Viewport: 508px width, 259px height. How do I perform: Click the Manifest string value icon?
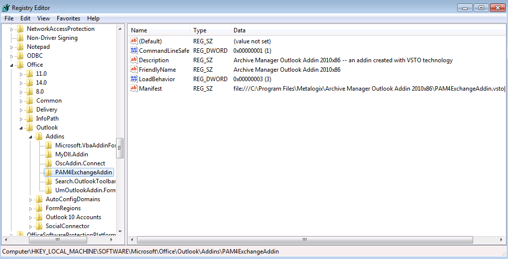click(134, 88)
